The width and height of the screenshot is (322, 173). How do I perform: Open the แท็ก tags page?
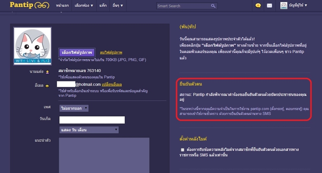103,6
